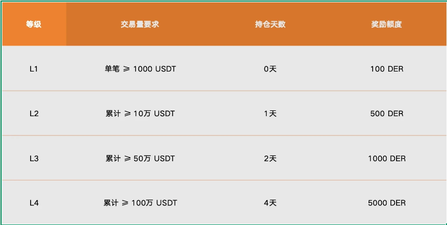
Task: Click the 500 DER reward cell
Action: pyautogui.click(x=387, y=114)
